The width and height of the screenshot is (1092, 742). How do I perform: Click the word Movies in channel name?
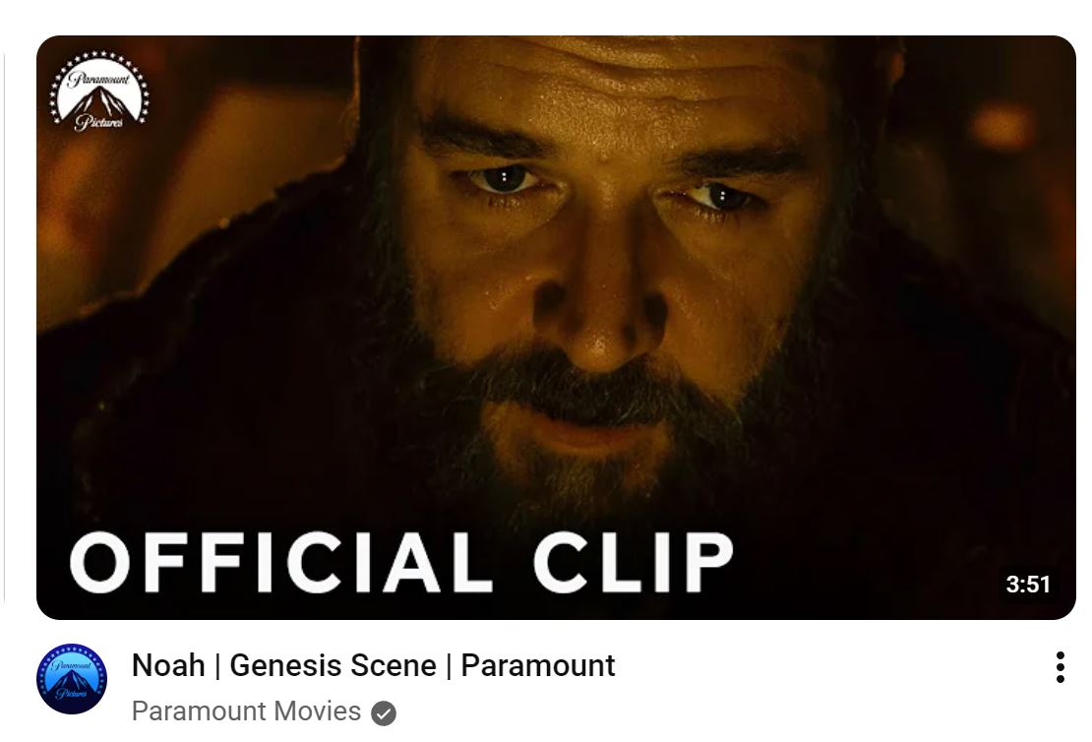[317, 711]
